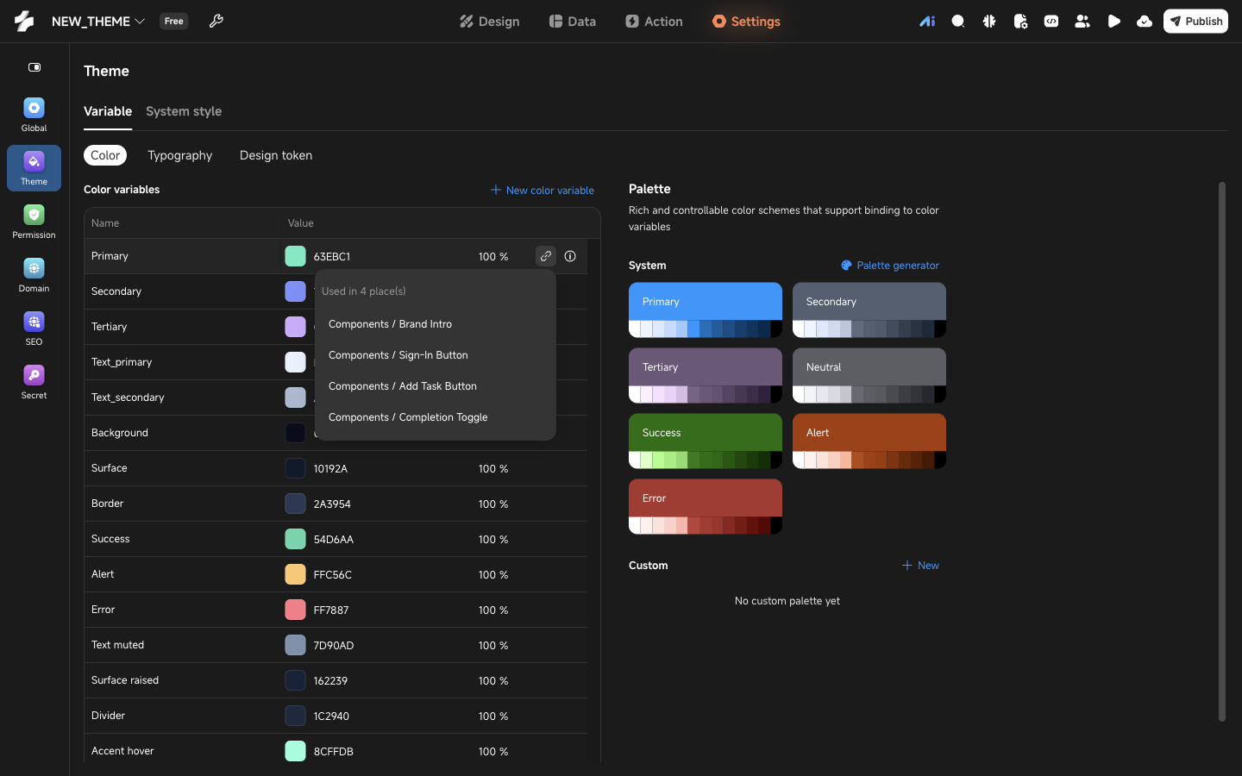Click the link usage icon on Primary row
Image resolution: width=1242 pixels, height=776 pixels.
[546, 256]
